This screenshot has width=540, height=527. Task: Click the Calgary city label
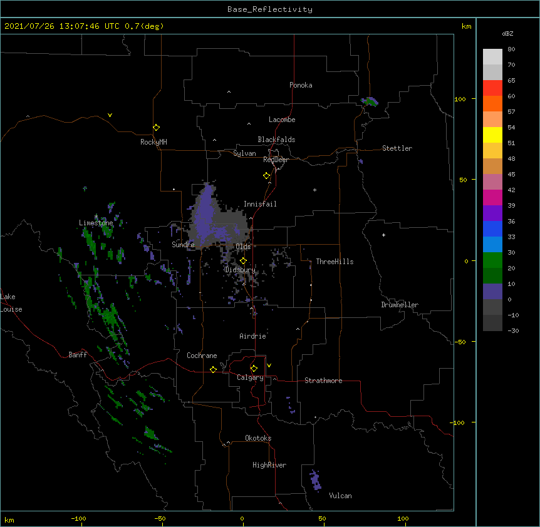250,377
